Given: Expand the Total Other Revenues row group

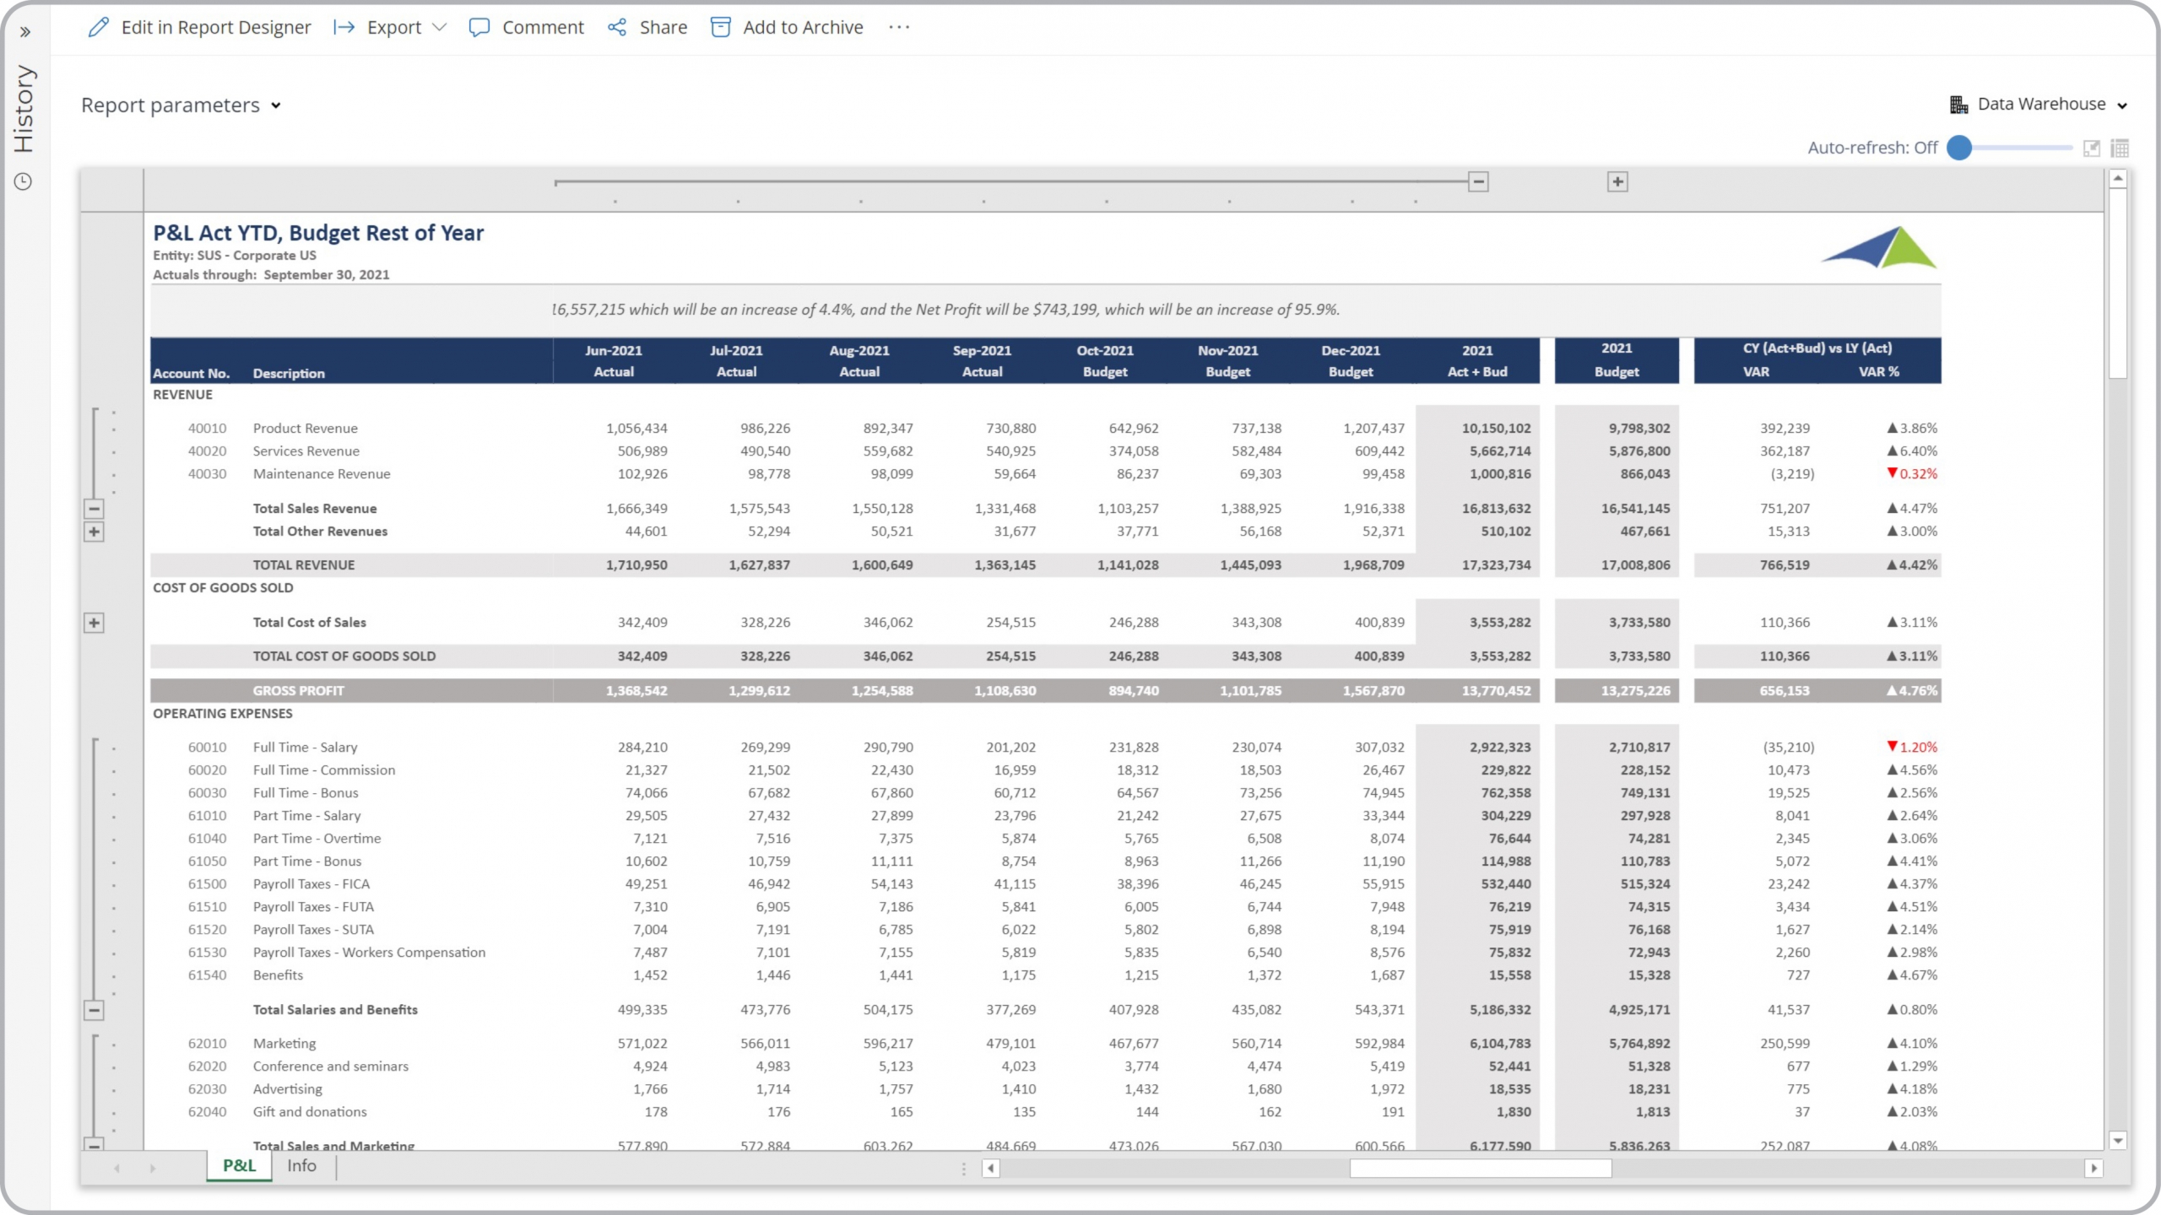Looking at the screenshot, I should pyautogui.click(x=95, y=532).
